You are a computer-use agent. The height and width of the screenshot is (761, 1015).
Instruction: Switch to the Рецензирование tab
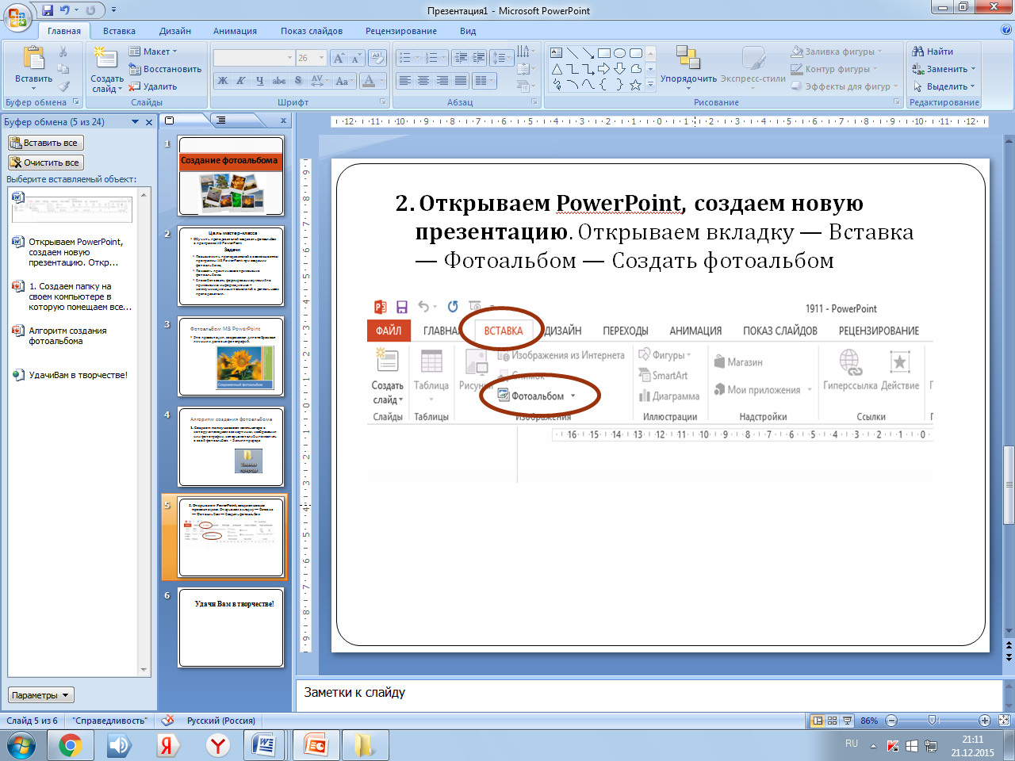click(x=400, y=31)
